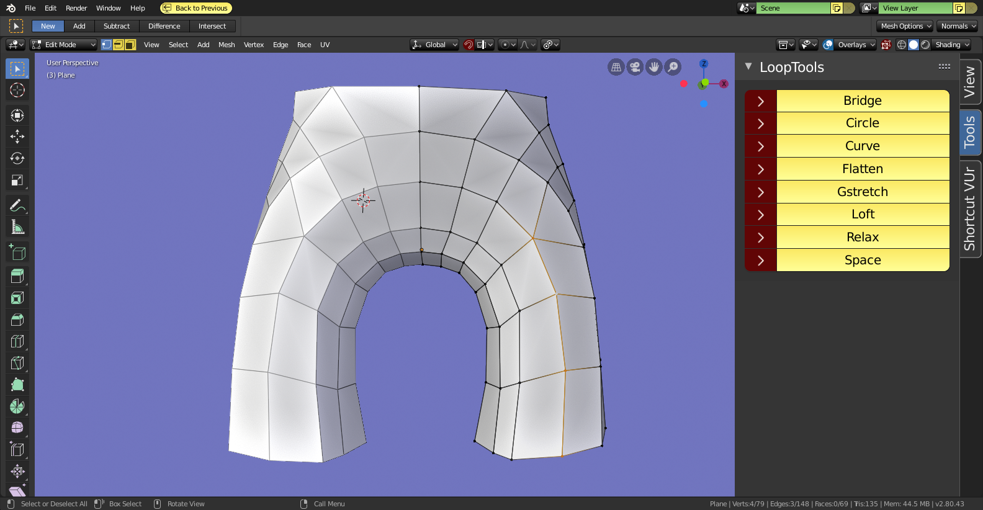Click the Scene name field
This screenshot has height=510, width=983.
[x=793, y=8]
